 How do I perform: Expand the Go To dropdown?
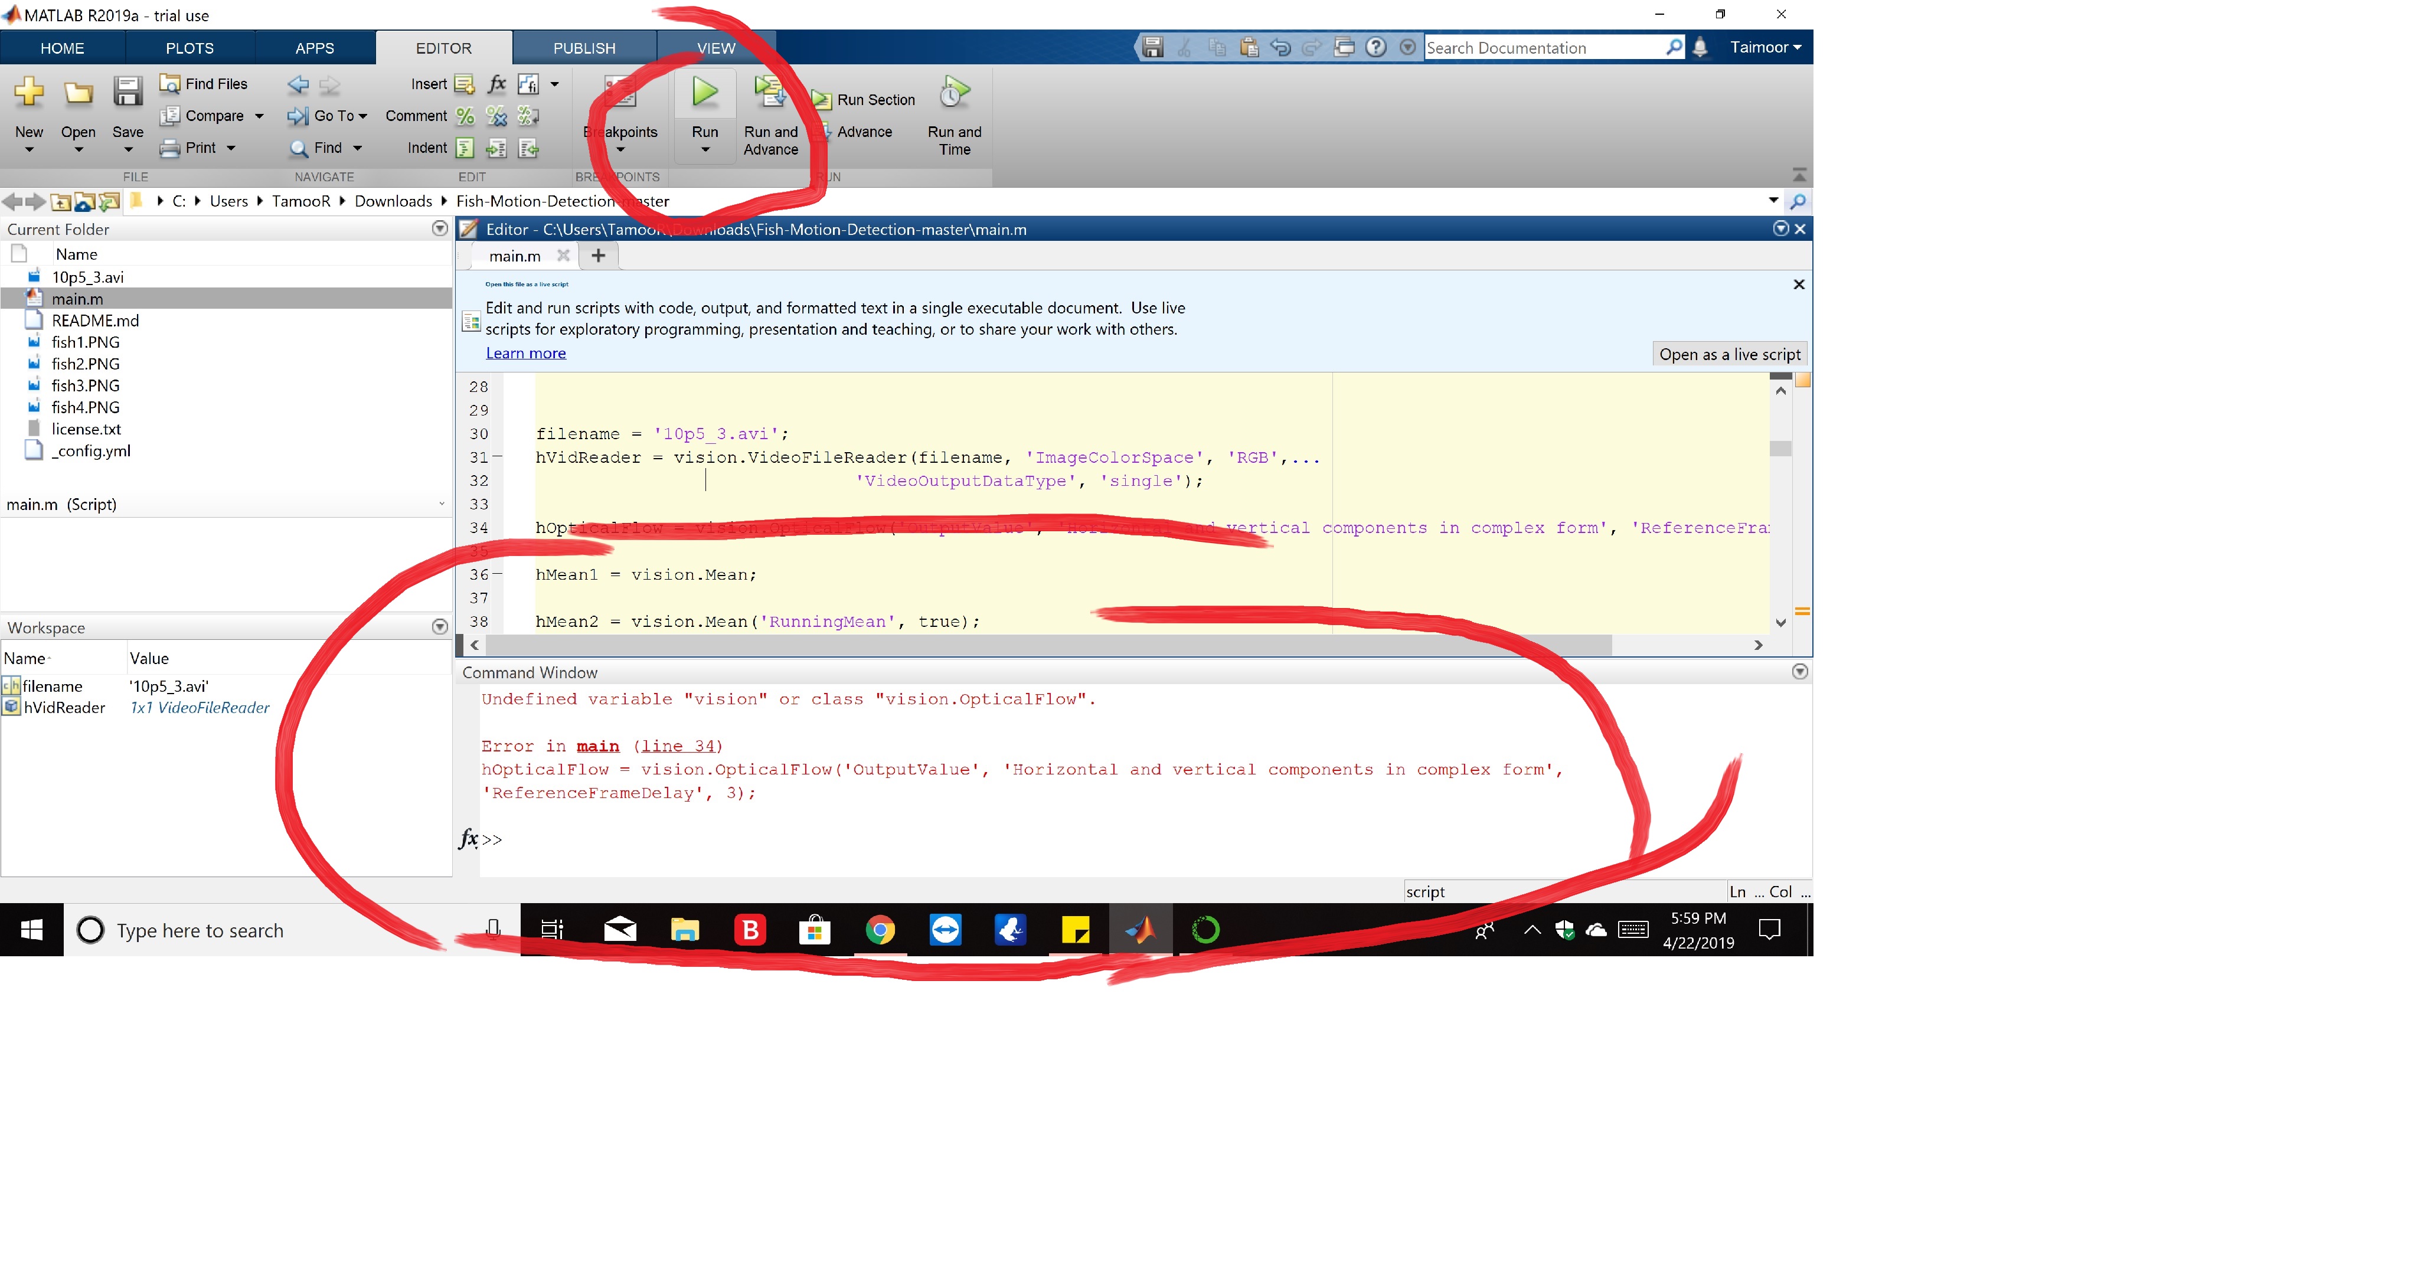coord(362,116)
